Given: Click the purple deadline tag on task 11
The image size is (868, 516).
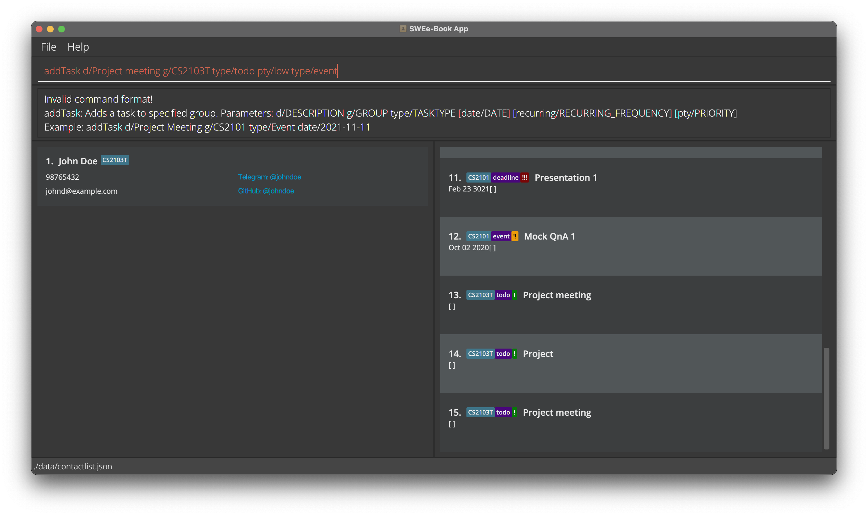Looking at the screenshot, I should (505, 178).
